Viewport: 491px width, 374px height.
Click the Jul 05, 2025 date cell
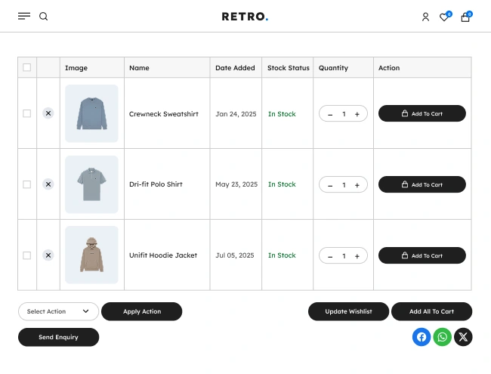(x=234, y=255)
